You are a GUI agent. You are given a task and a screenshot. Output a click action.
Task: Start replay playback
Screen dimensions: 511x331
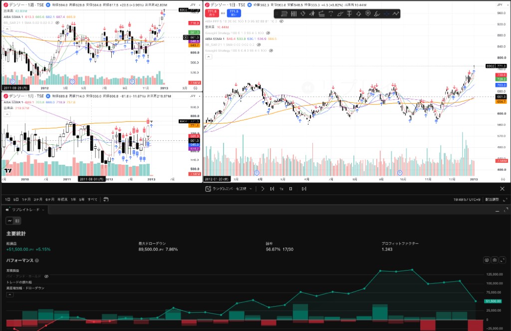click(x=262, y=189)
